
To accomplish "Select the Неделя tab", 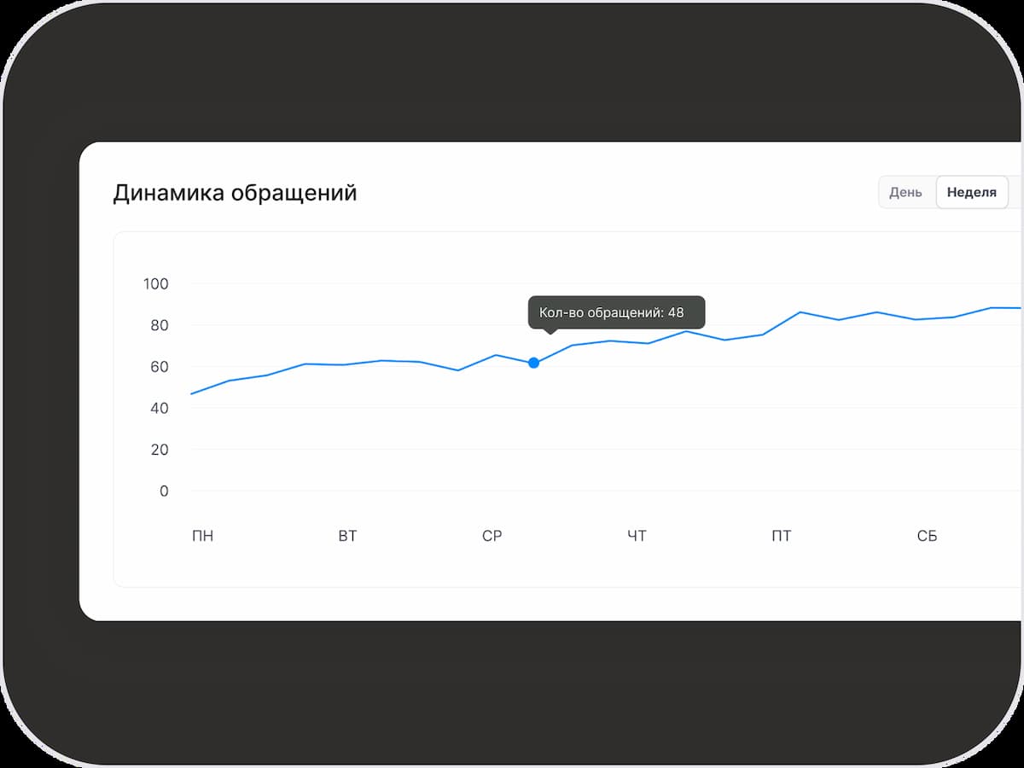I will click(x=971, y=192).
